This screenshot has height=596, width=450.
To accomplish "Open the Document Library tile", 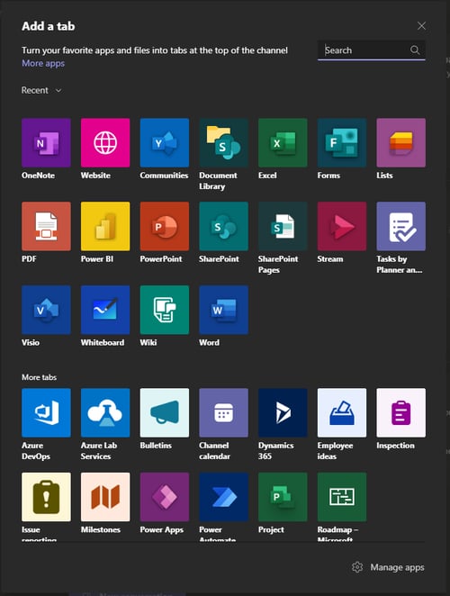I will tap(223, 142).
